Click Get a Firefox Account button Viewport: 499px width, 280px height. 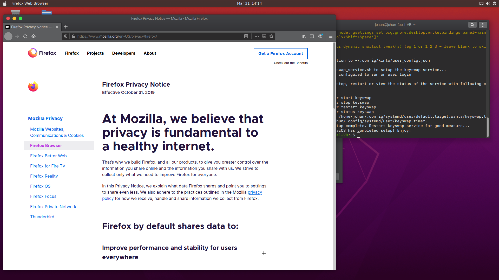[280, 53]
